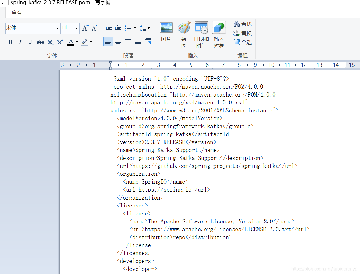Click the opening <developers> tag line
This screenshot has width=360, height=274.
(135, 261)
